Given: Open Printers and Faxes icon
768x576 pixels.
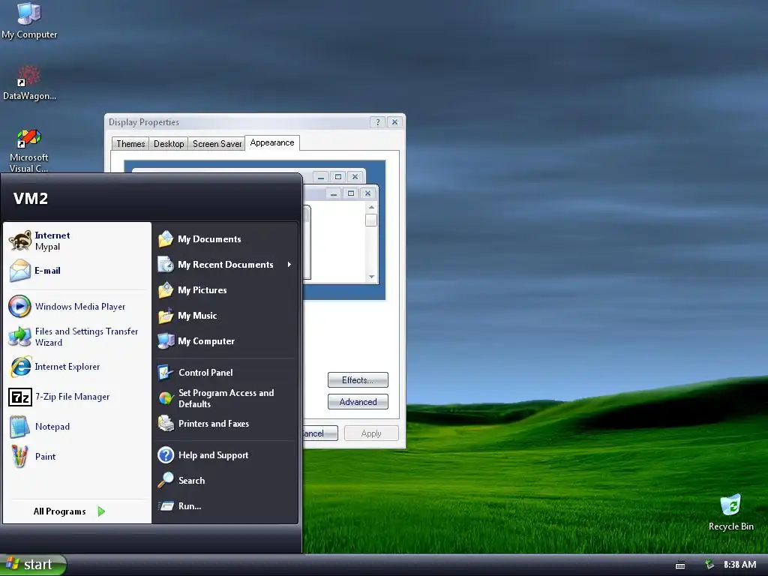Looking at the screenshot, I should click(166, 424).
